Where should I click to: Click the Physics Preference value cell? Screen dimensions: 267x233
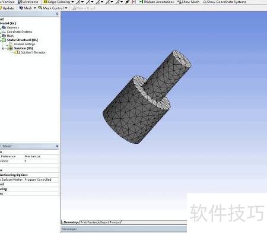coord(42,156)
